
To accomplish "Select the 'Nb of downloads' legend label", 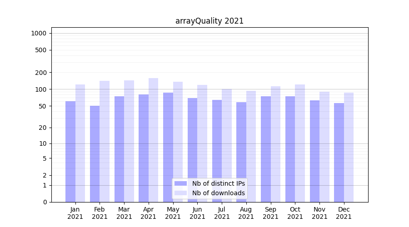I will tap(218, 193).
